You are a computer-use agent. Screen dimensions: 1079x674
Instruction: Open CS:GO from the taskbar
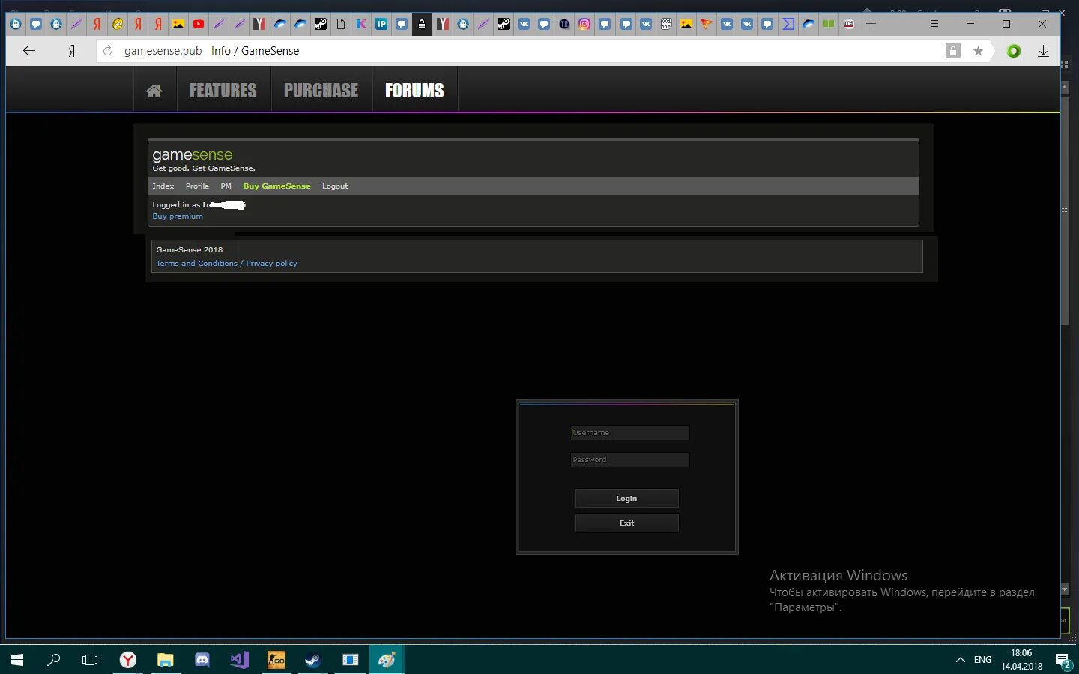click(x=276, y=660)
